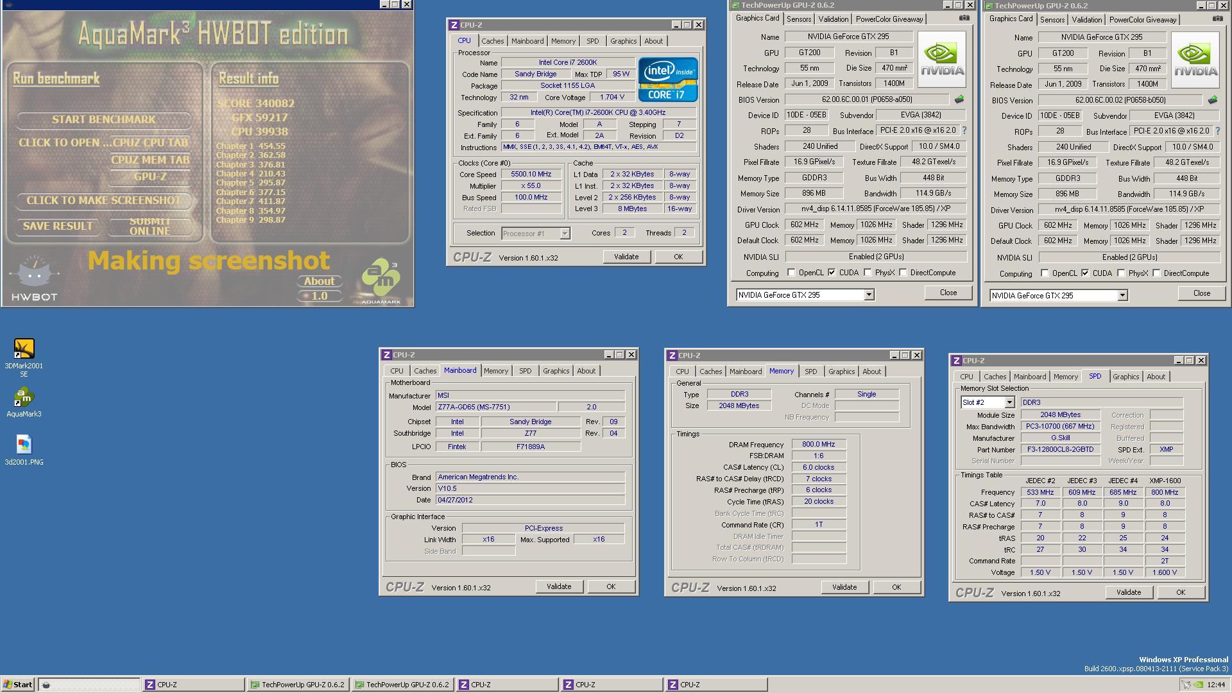Open Validation tab in left GPU-Z
1232x693 pixels.
click(833, 19)
